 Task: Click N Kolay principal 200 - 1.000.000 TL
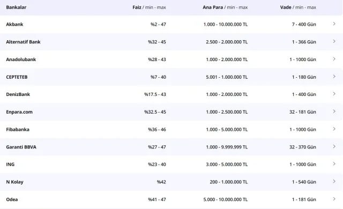pyautogui.click(x=229, y=182)
